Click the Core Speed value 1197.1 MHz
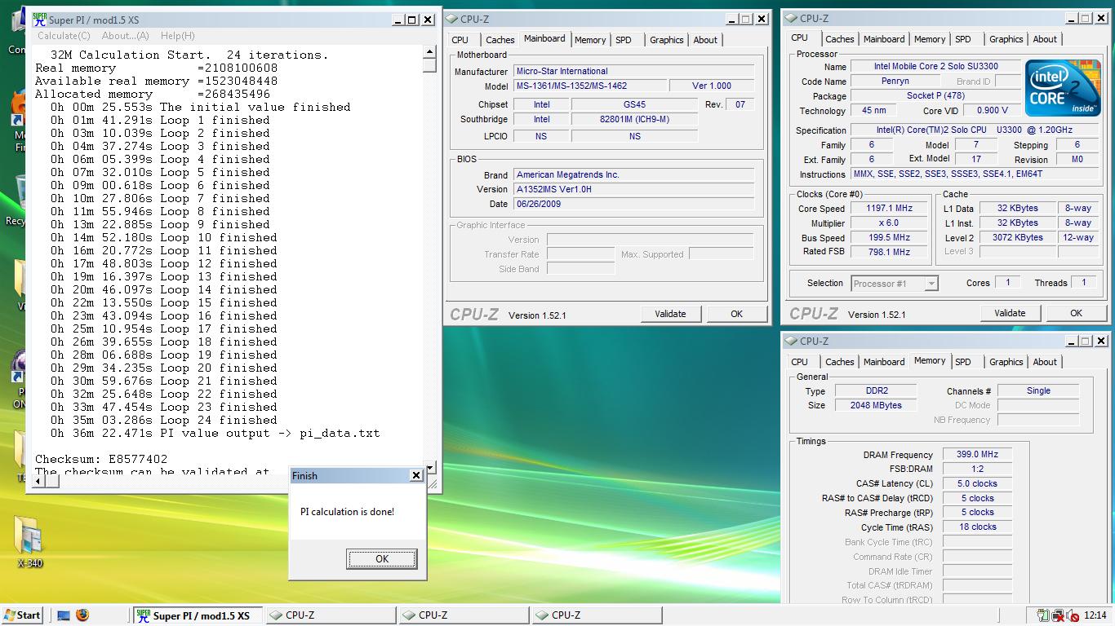This screenshot has width=1115, height=626. pyautogui.click(x=889, y=209)
